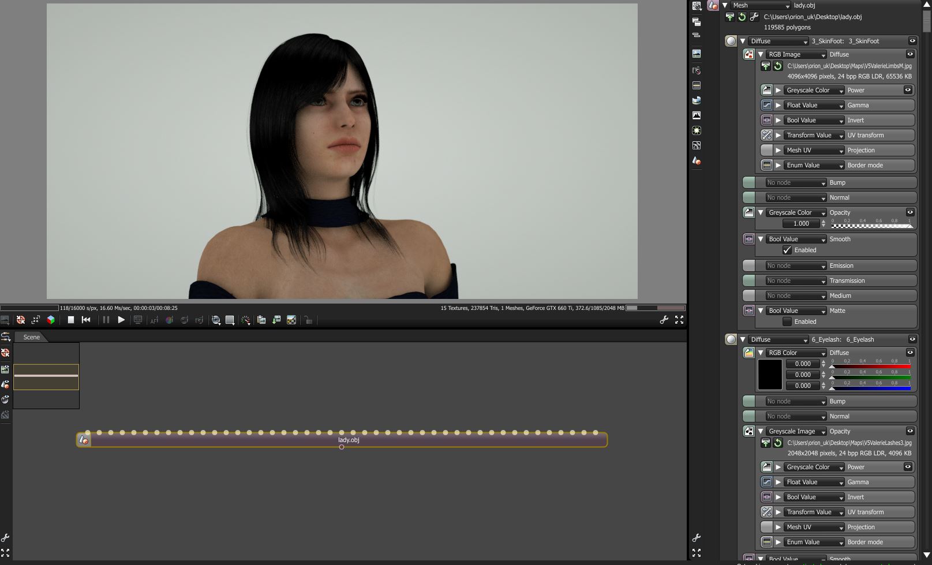Screen dimensions: 932x565
Task: Click the Opacity value field showing 1.000
Action: click(x=801, y=223)
